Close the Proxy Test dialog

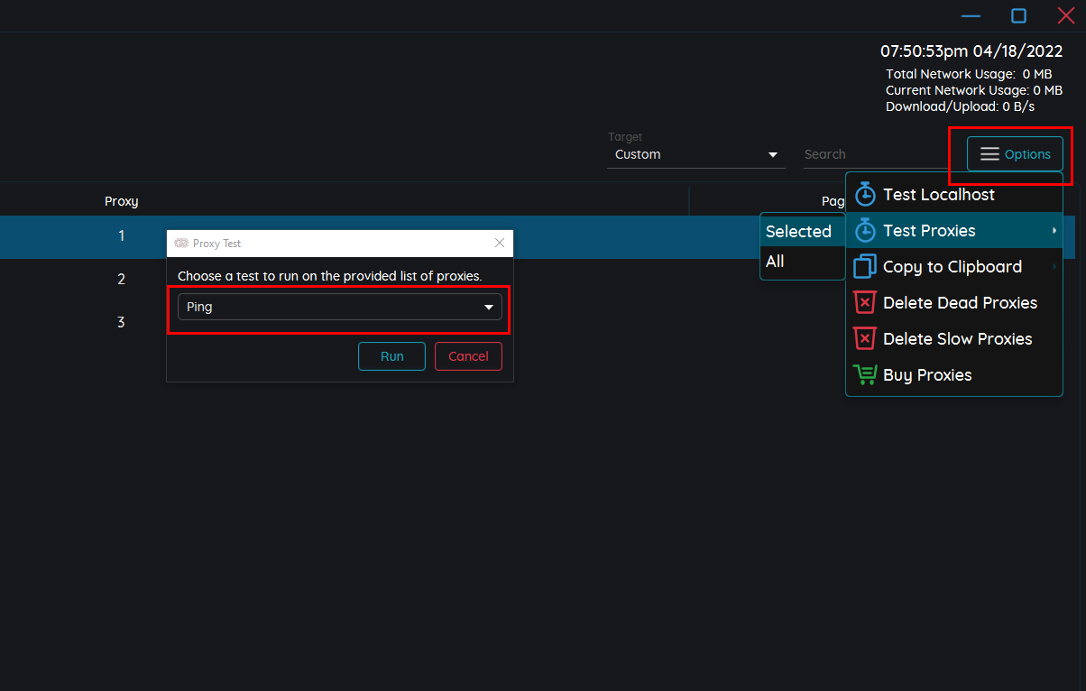(500, 244)
